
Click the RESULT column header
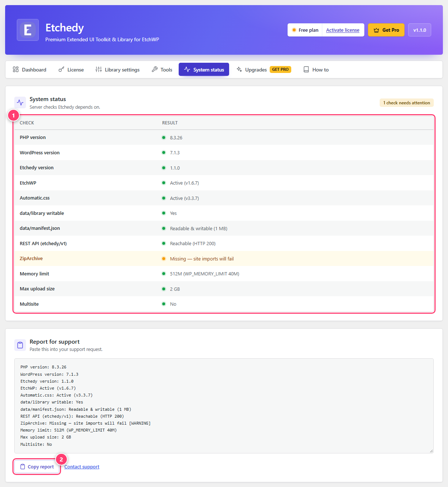(x=170, y=123)
